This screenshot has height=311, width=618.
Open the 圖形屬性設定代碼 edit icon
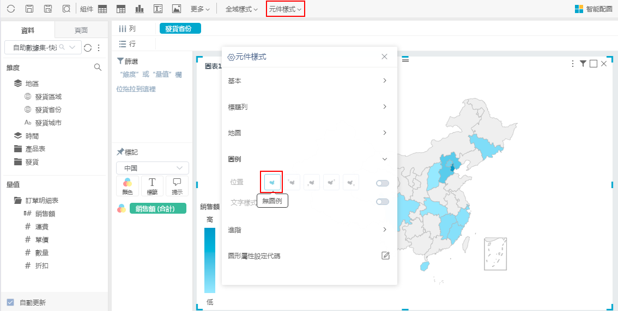385,256
